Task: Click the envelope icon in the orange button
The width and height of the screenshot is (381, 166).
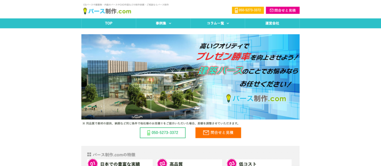Action: coord(206,133)
